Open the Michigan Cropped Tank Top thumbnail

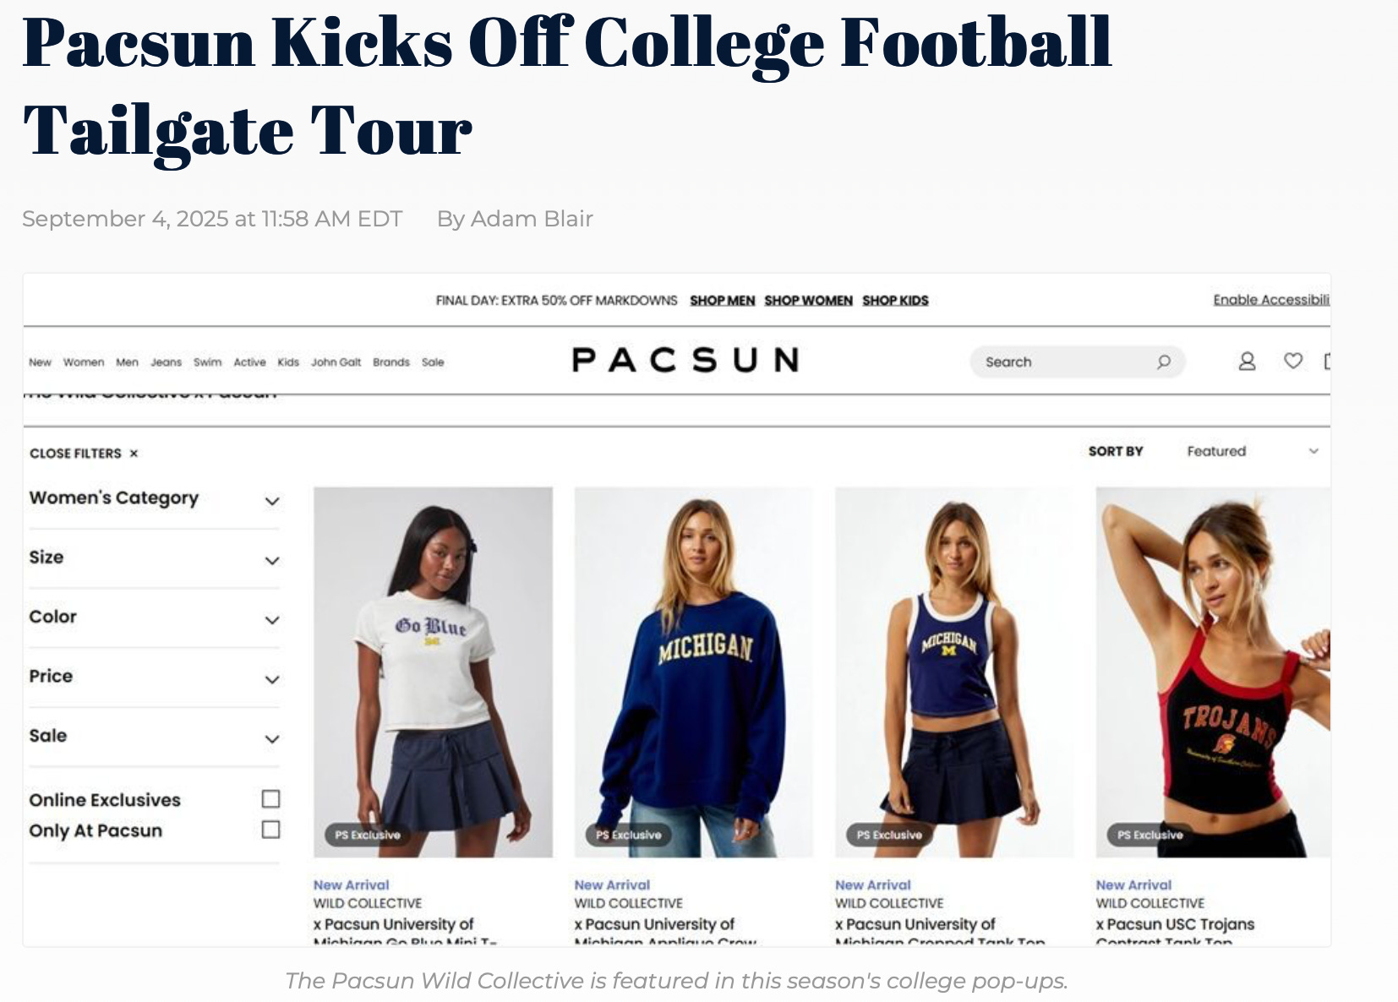coord(954,672)
